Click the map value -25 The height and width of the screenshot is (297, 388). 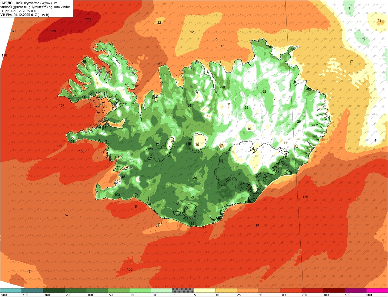pos(246,108)
